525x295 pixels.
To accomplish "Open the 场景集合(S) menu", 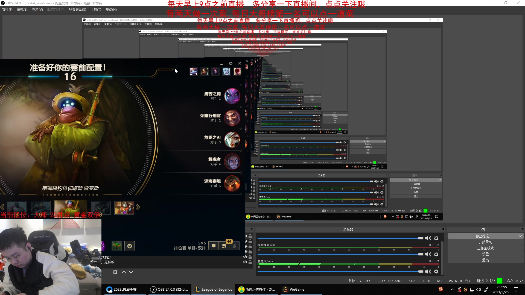I will point(77,10).
